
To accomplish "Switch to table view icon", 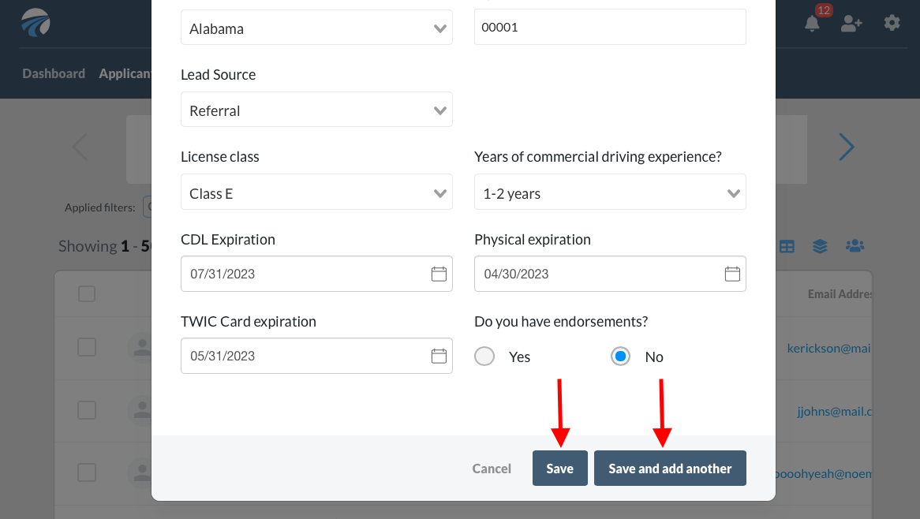I will point(787,246).
